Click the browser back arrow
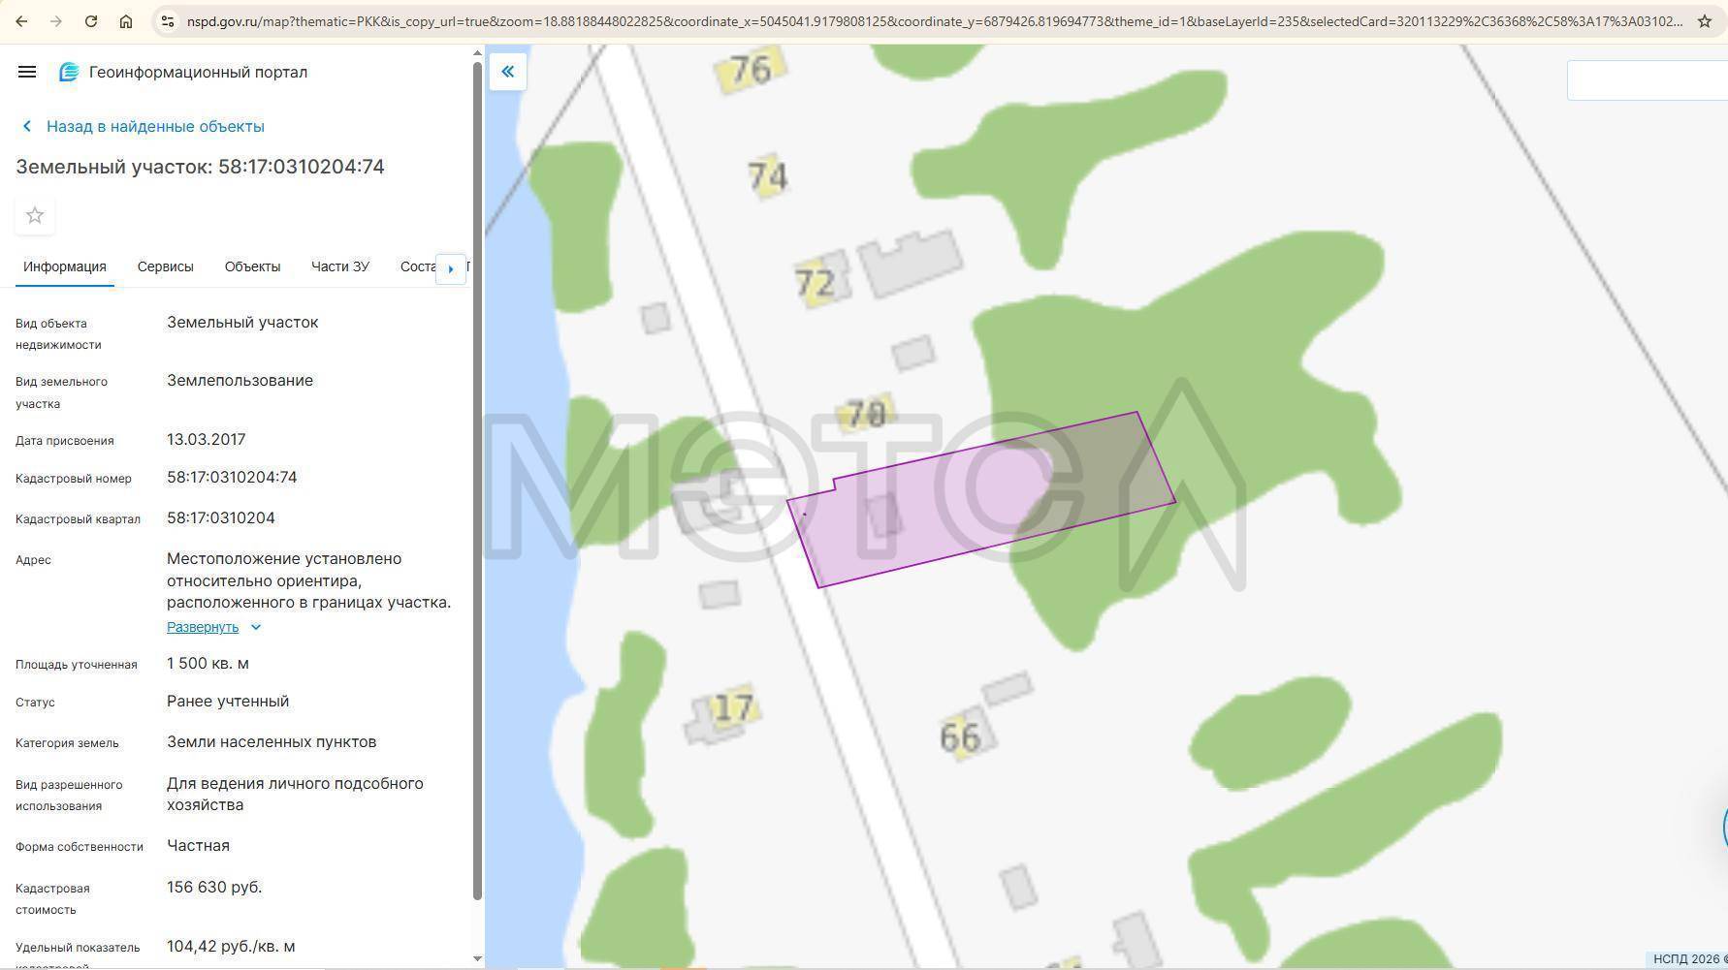The width and height of the screenshot is (1728, 970). (21, 21)
